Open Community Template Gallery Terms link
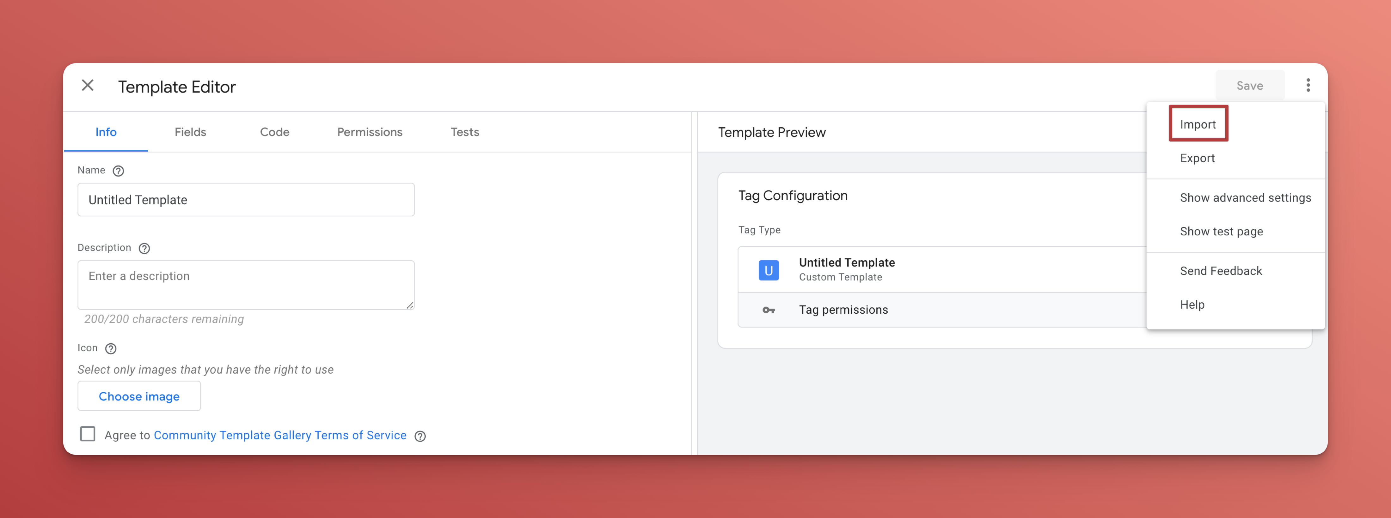 [280, 436]
